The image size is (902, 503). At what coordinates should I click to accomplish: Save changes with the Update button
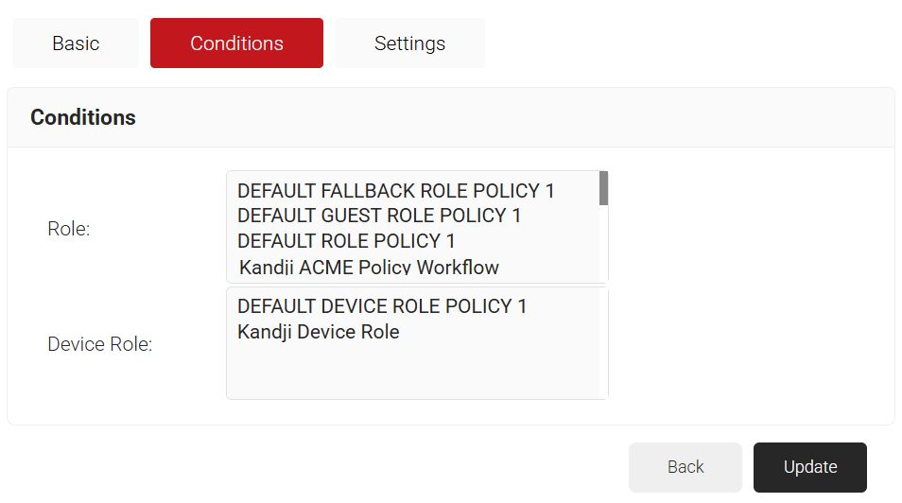coord(810,467)
